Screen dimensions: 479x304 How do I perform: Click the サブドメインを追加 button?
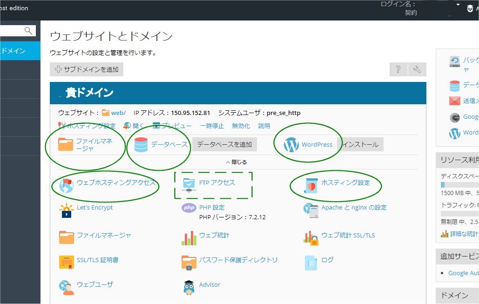pyautogui.click(x=87, y=69)
